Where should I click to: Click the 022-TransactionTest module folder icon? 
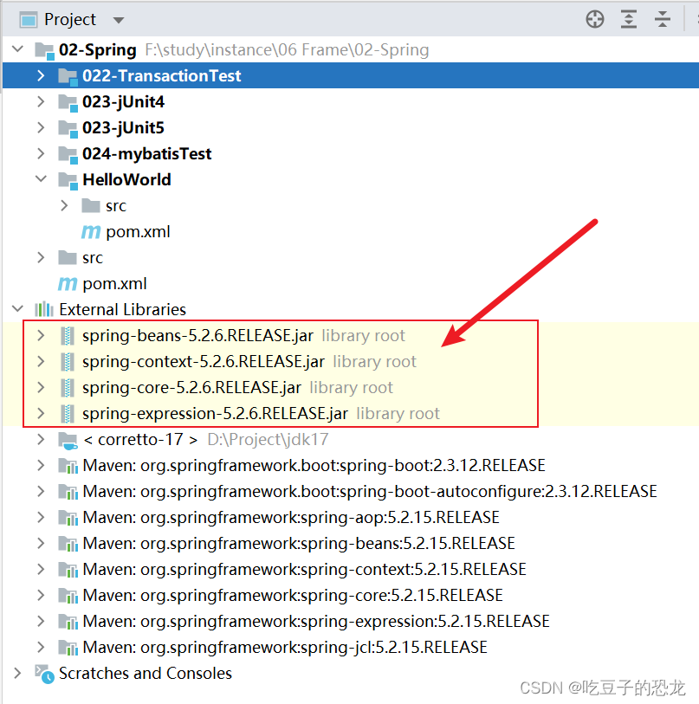(68, 76)
